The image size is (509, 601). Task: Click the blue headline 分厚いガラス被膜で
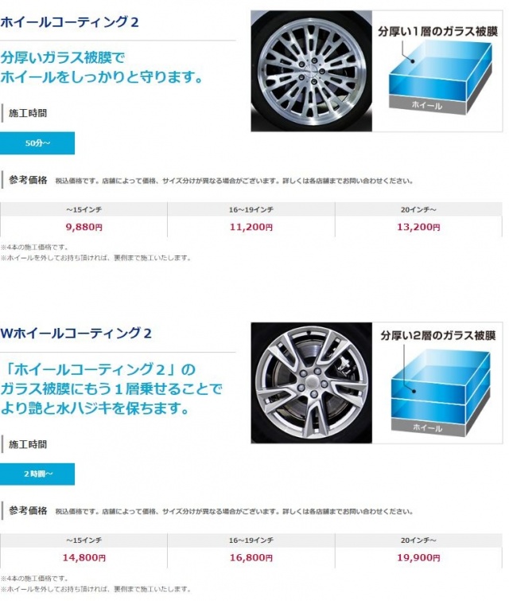tap(63, 58)
